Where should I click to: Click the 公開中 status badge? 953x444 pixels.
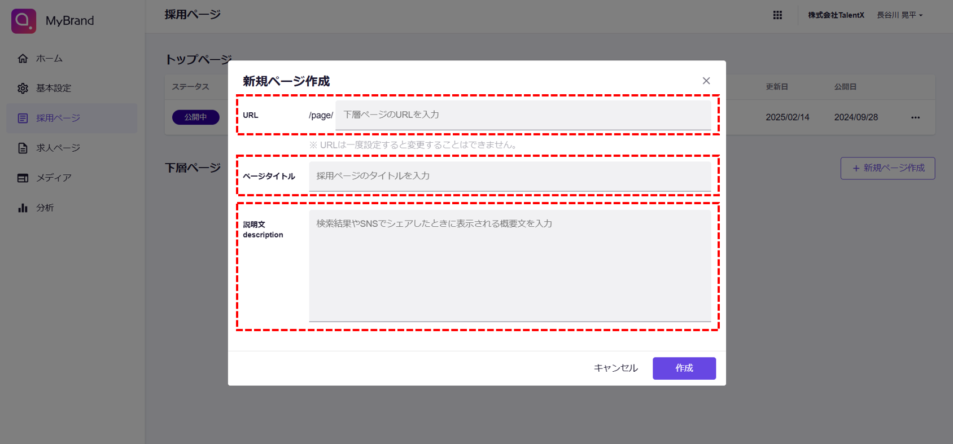(x=195, y=117)
